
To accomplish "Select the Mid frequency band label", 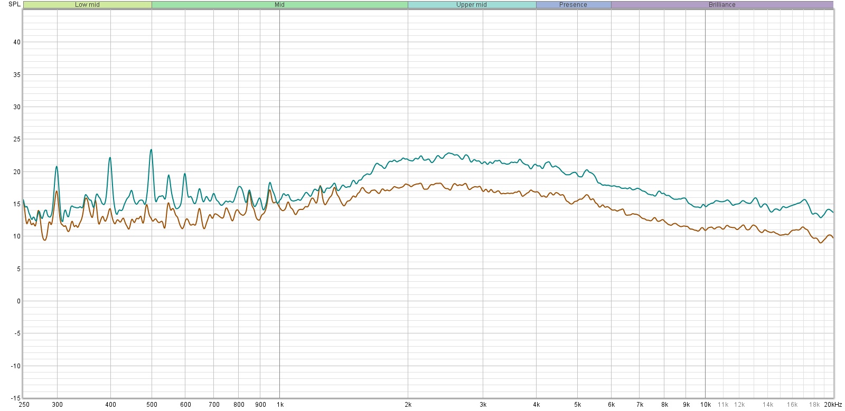I will coord(279,5).
